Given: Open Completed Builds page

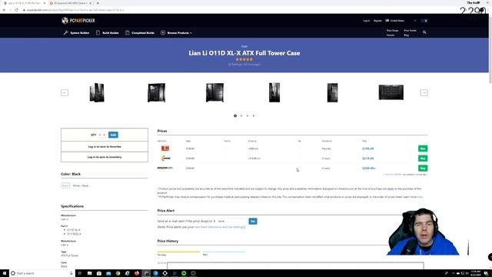Looking at the screenshot, I should click(x=140, y=32).
